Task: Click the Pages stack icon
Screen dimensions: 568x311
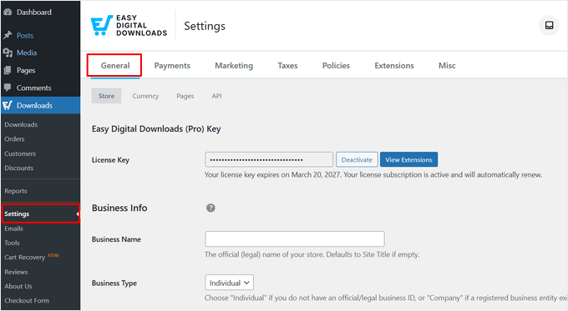Action: click(x=8, y=70)
